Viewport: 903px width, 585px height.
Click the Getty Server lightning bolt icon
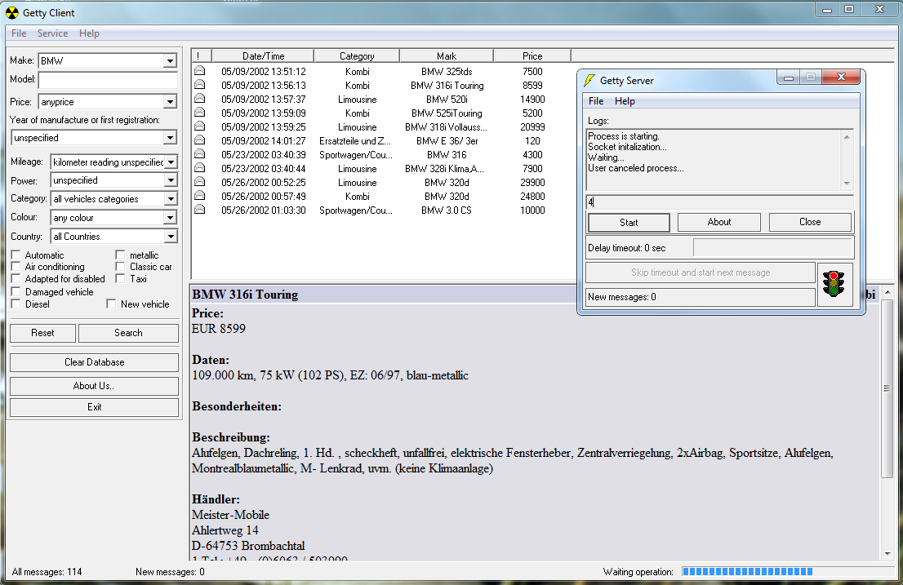coord(589,81)
